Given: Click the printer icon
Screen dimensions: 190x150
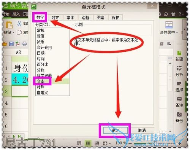Looking at the screenshot, I should tap(24, 44).
